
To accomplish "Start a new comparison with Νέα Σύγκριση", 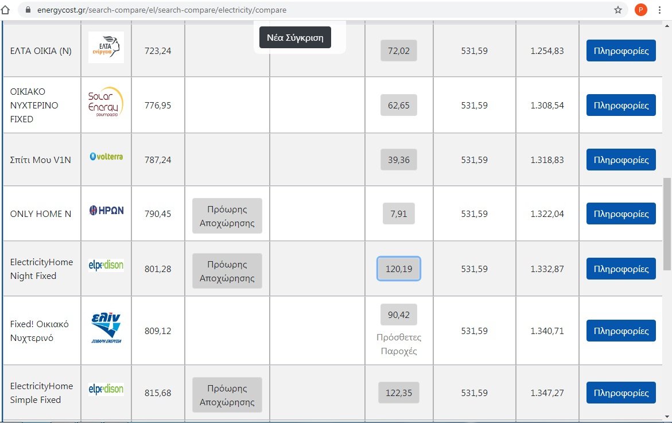I will (295, 37).
